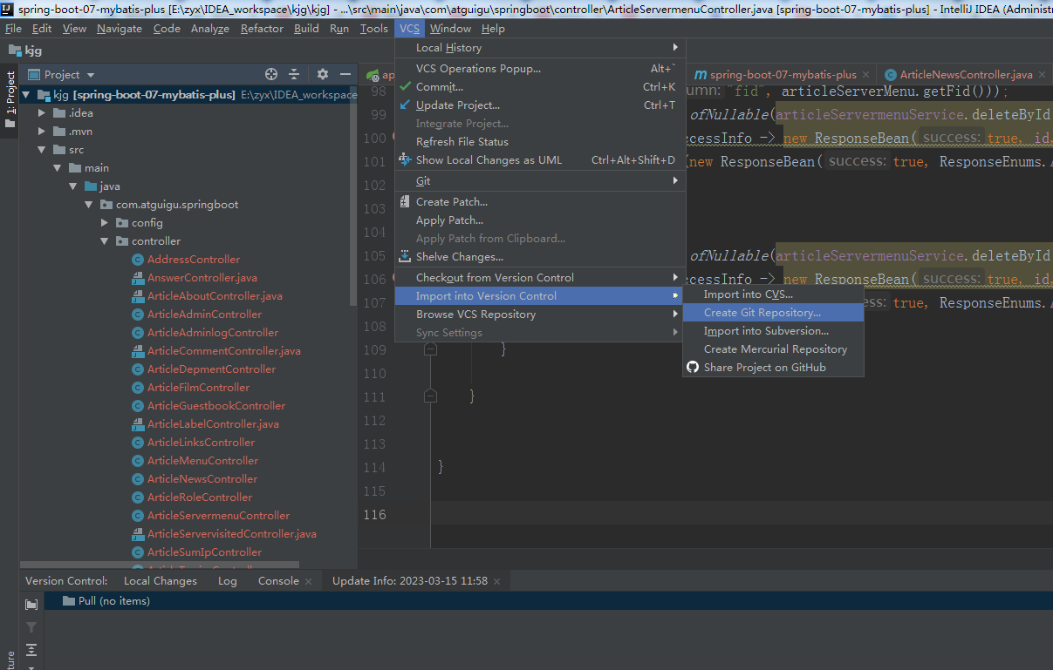
Task: Switch to the Log tab
Action: coord(228,581)
